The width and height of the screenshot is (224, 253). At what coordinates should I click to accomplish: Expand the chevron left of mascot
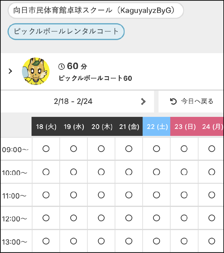[x=11, y=71]
